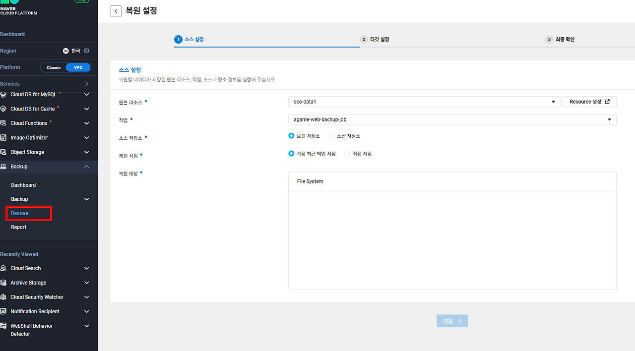This screenshot has width=635, height=351.
Task: Open Archive Storage from Recently Viewed
Action: tap(28, 283)
